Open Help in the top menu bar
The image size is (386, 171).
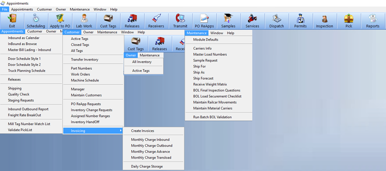tap(114, 9)
